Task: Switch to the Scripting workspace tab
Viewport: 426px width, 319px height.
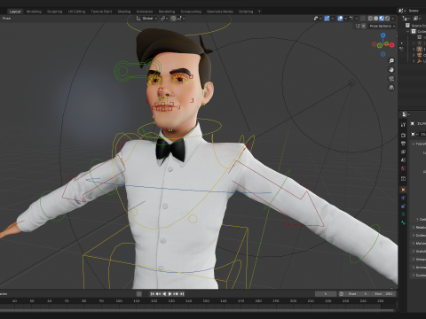Action: pyautogui.click(x=246, y=12)
